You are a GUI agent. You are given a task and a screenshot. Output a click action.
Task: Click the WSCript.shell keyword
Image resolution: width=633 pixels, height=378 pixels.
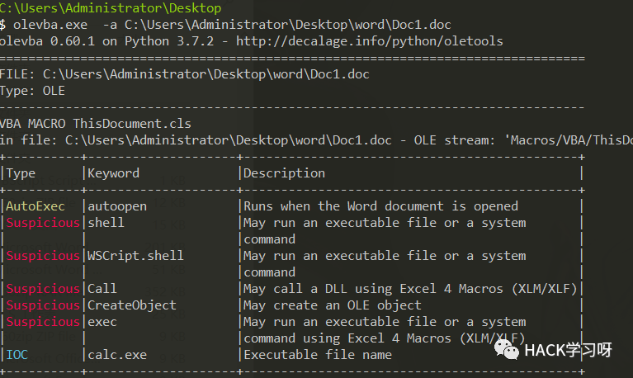(135, 256)
